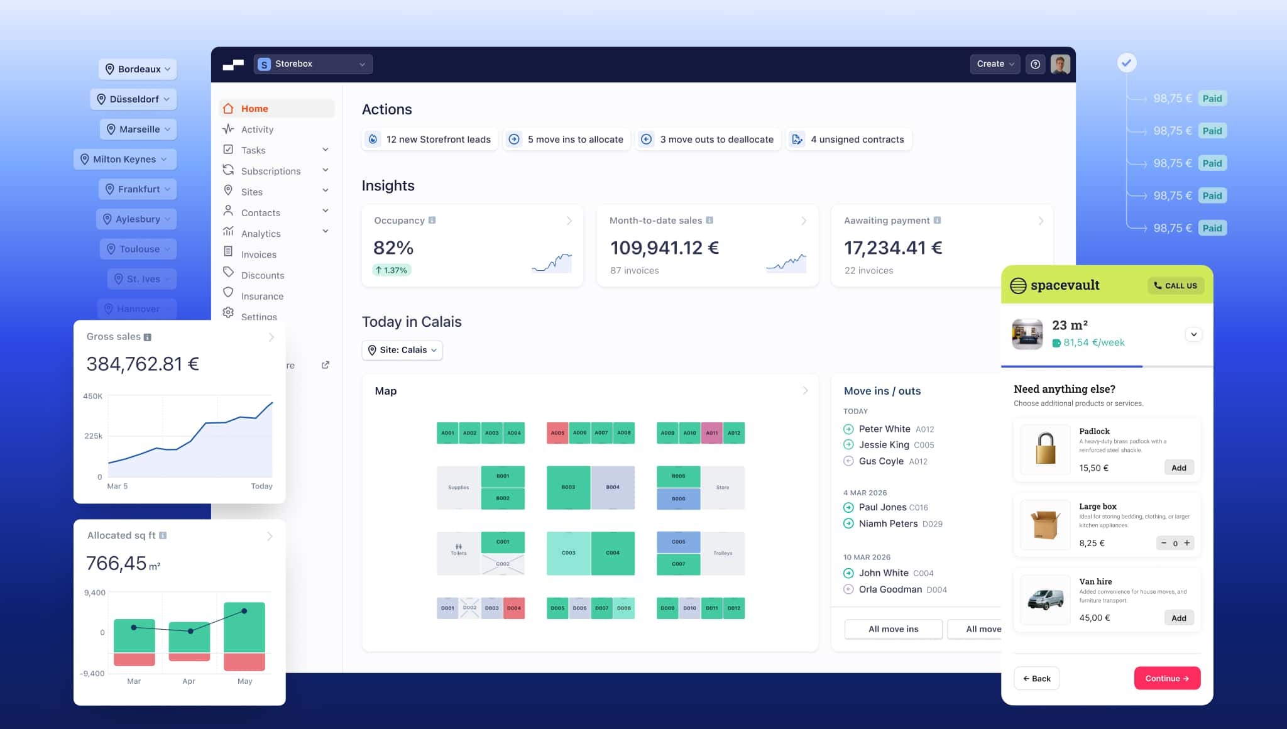Click the Occupancy info icon

pos(432,221)
